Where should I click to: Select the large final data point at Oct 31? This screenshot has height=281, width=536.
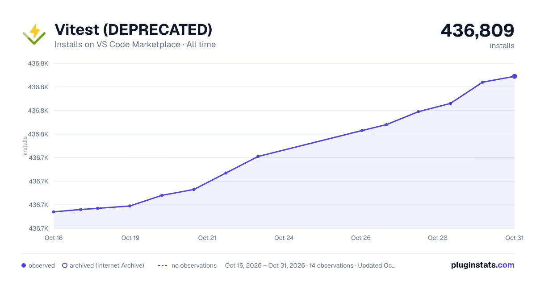[515, 76]
